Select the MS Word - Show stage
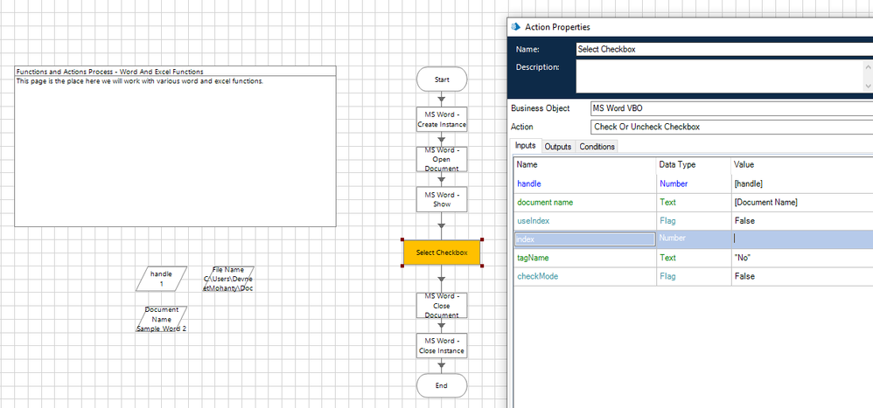 [x=442, y=199]
